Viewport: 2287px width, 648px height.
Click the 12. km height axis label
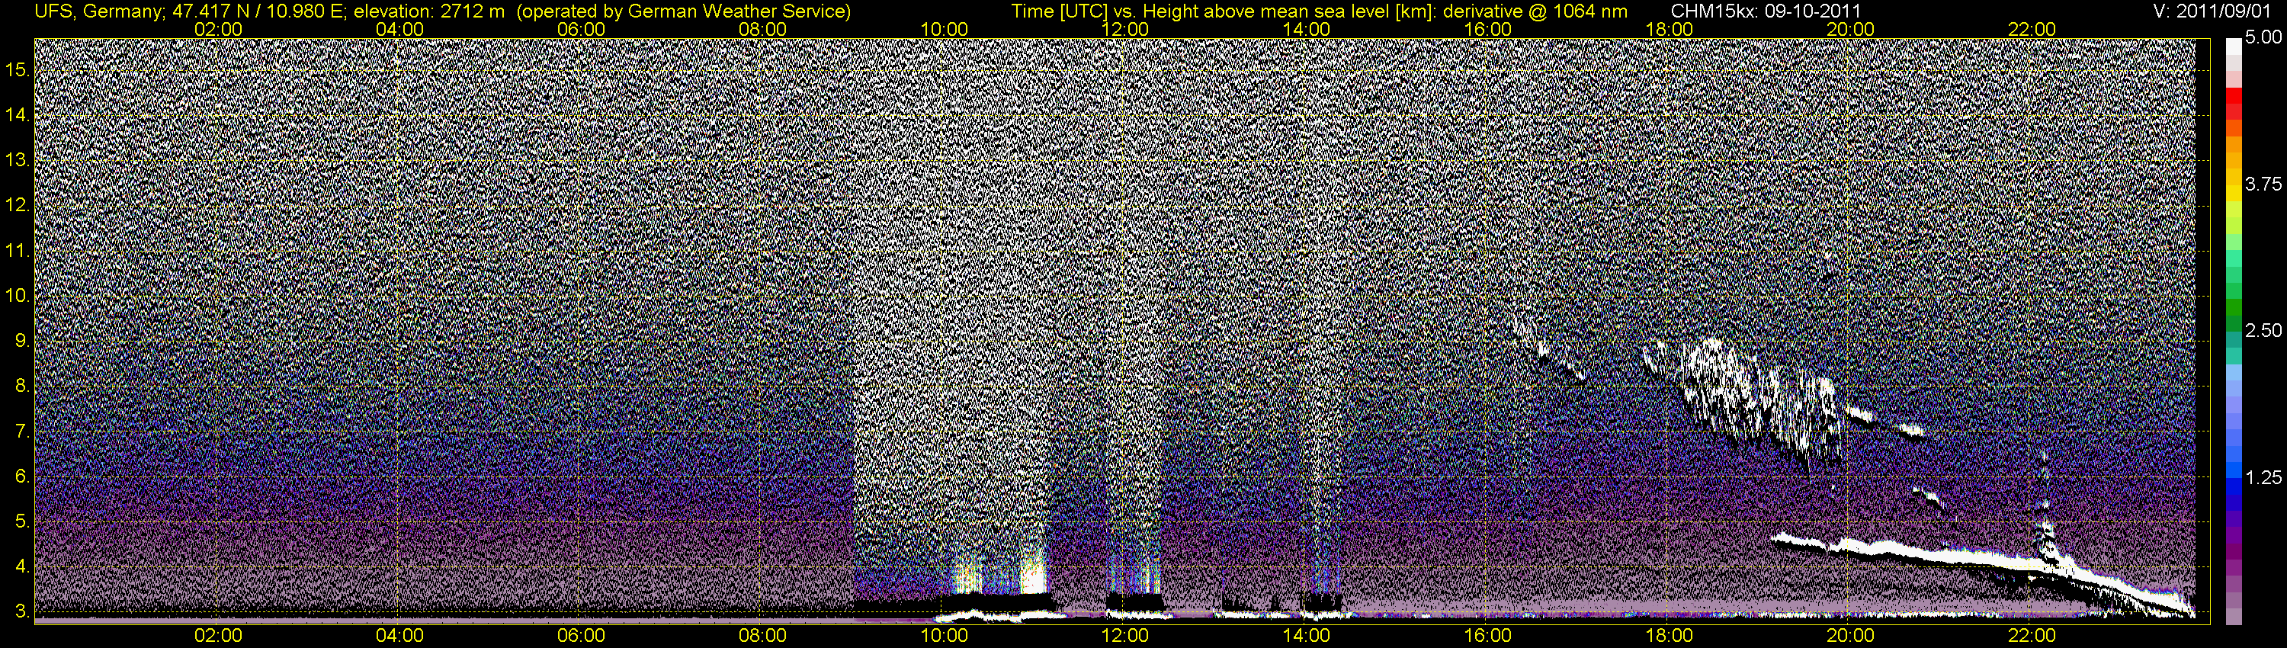point(18,206)
